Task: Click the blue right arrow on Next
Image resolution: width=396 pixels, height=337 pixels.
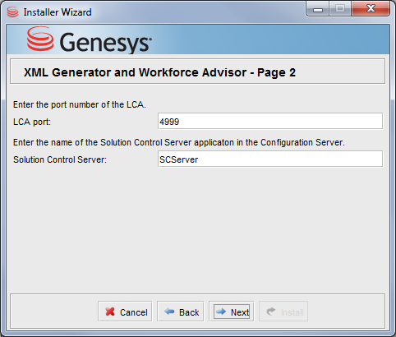Action: 221,312
